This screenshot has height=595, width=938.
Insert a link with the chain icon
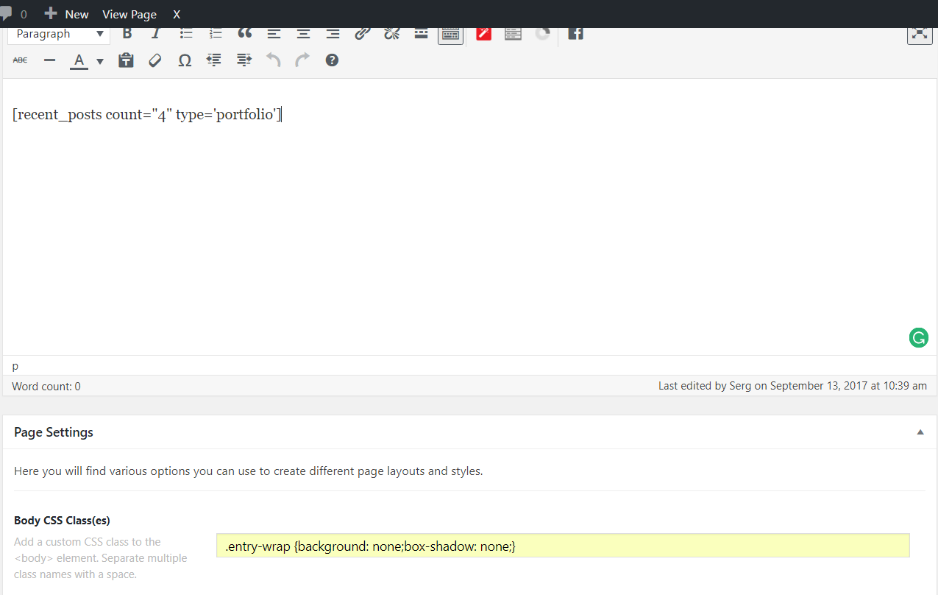tap(362, 34)
